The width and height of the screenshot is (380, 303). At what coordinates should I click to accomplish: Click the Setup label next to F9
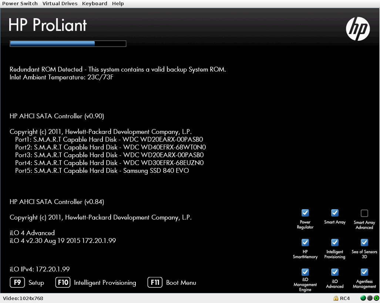pyautogui.click(x=36, y=283)
